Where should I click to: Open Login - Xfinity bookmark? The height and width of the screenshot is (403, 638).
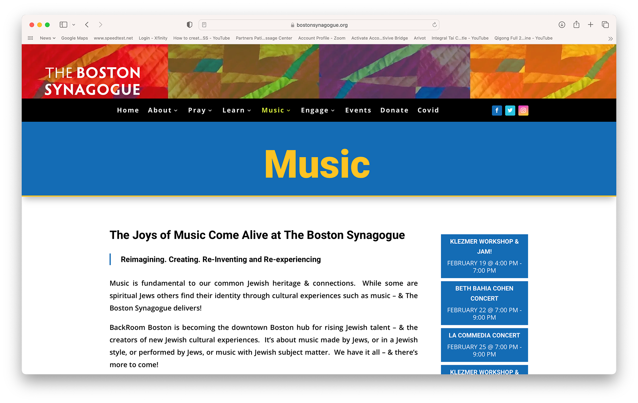point(153,38)
